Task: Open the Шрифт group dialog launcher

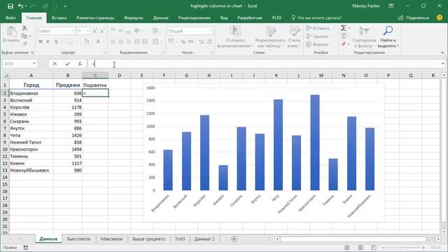Action: pyautogui.click(x=105, y=53)
